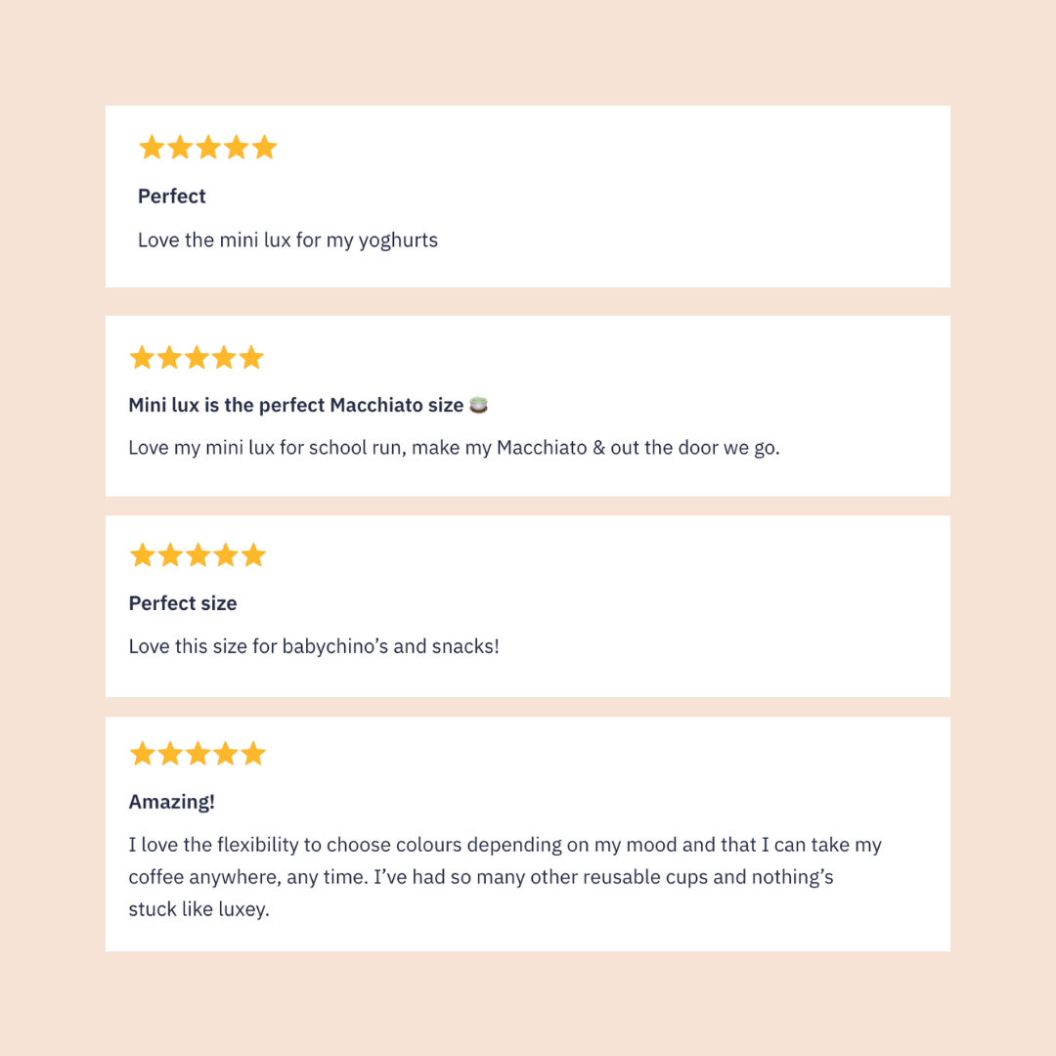Click the fourth star of the Amazing! review
This screenshot has height=1056, width=1056.
point(225,754)
